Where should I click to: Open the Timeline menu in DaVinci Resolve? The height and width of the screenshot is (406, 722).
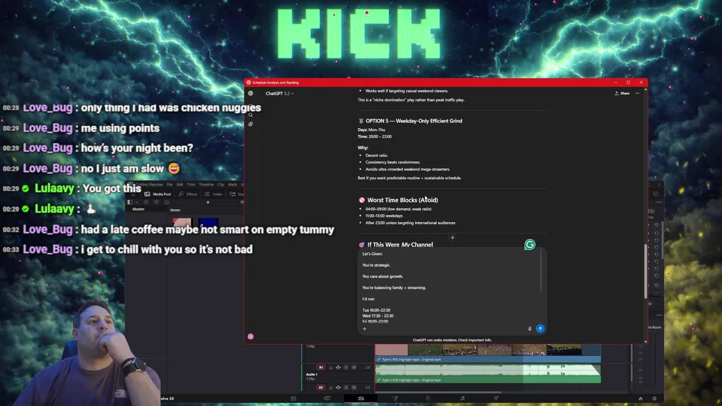coord(206,184)
